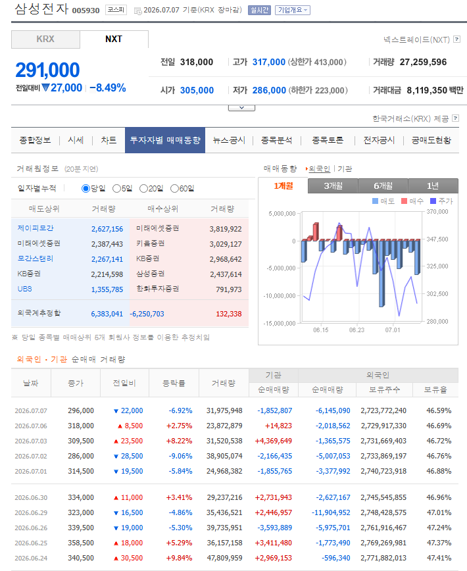467x571 pixels.
Task: Click the 고가 value 317,000
Action: [x=269, y=62]
